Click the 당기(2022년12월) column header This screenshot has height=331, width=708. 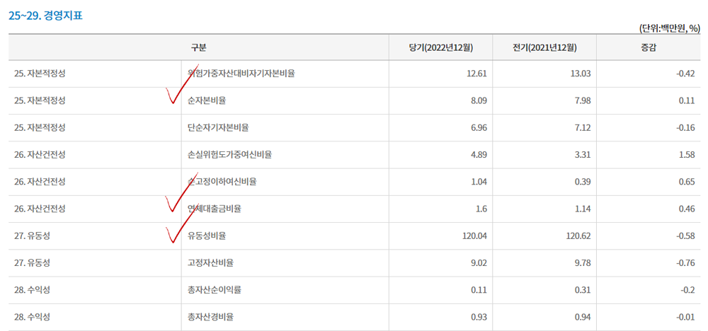(440, 47)
